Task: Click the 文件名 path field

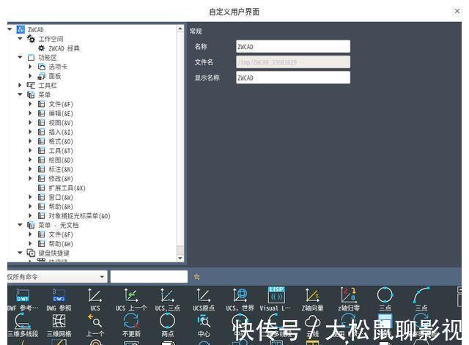Action: (x=293, y=62)
